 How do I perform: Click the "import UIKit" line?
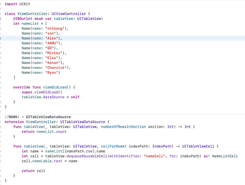click(x=17, y=4)
